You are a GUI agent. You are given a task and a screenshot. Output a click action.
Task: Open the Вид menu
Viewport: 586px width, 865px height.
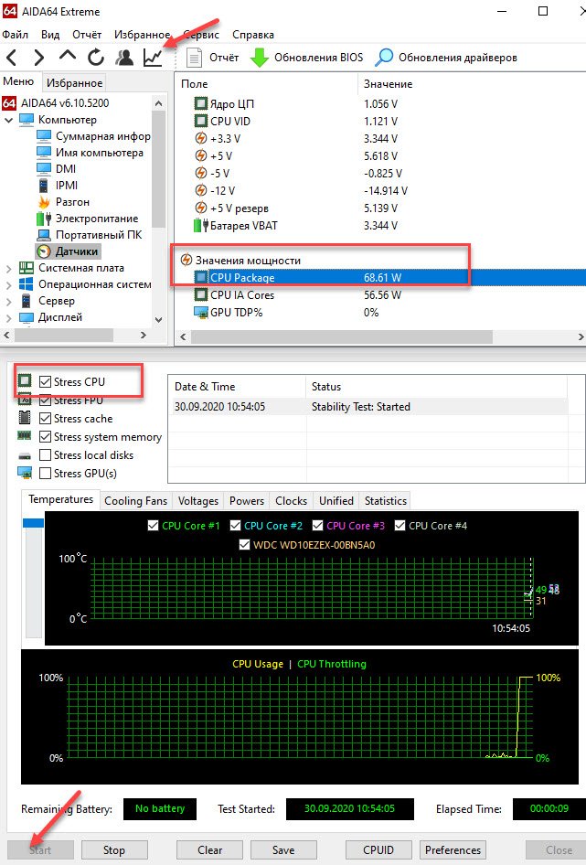point(49,34)
